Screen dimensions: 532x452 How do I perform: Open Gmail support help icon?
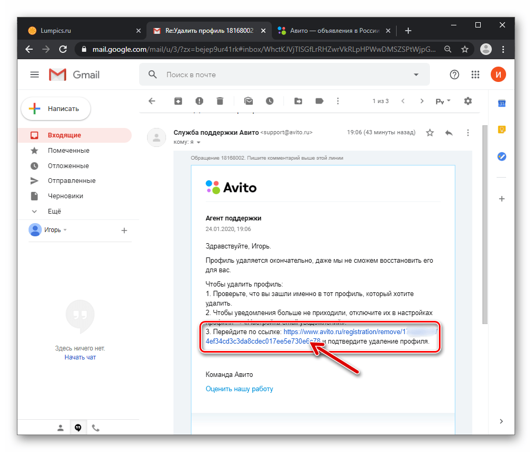click(x=454, y=75)
